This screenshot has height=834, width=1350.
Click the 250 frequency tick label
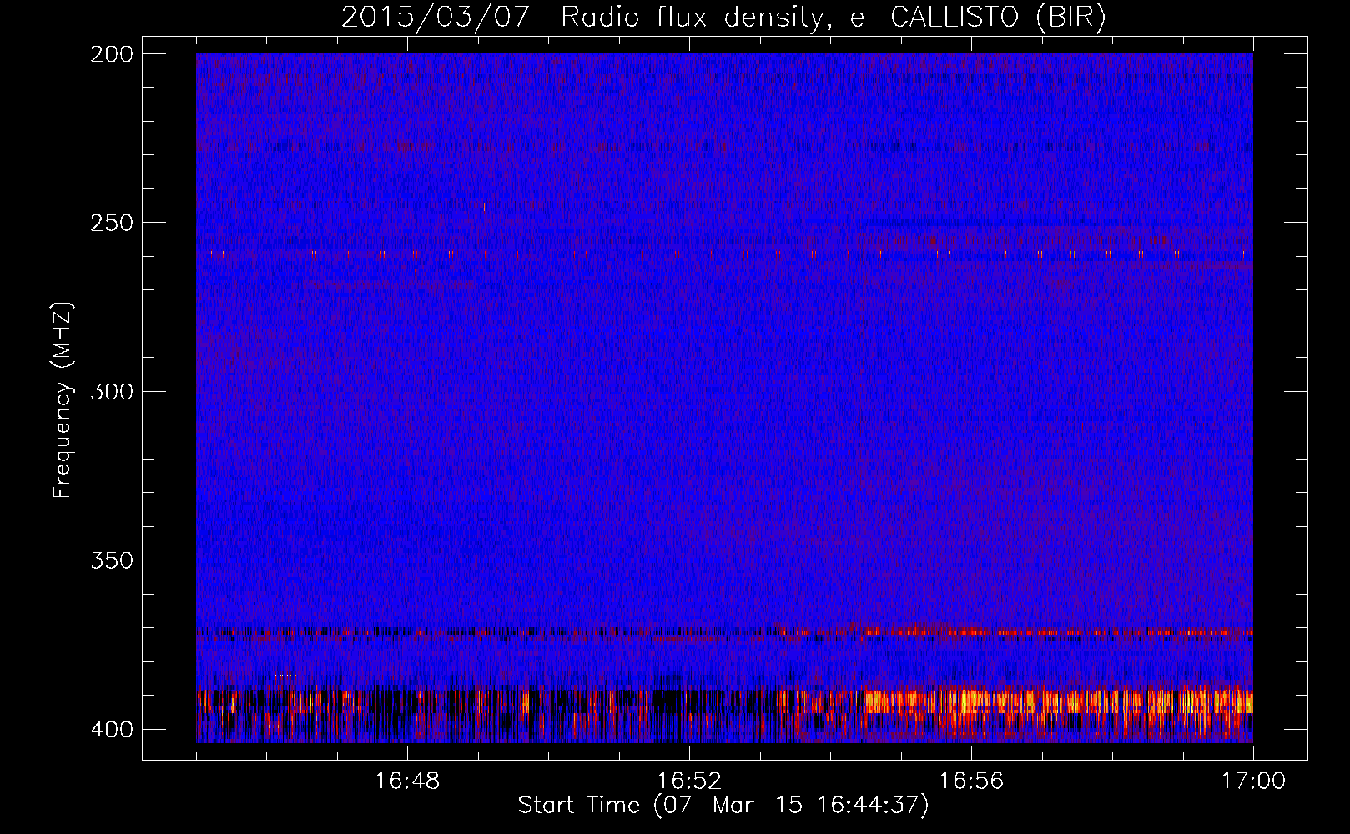(111, 223)
